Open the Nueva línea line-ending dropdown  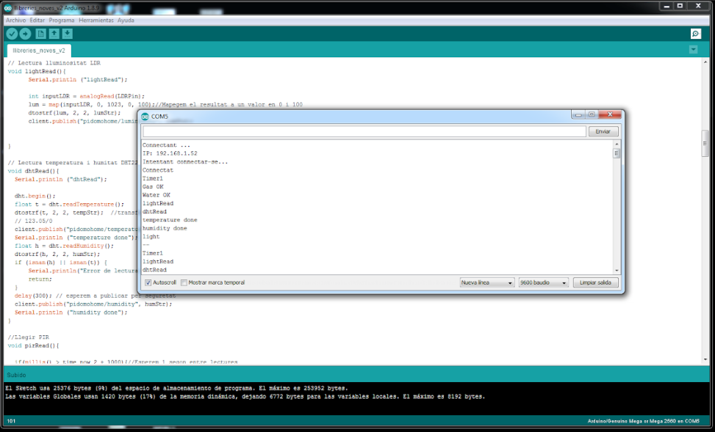click(x=486, y=282)
